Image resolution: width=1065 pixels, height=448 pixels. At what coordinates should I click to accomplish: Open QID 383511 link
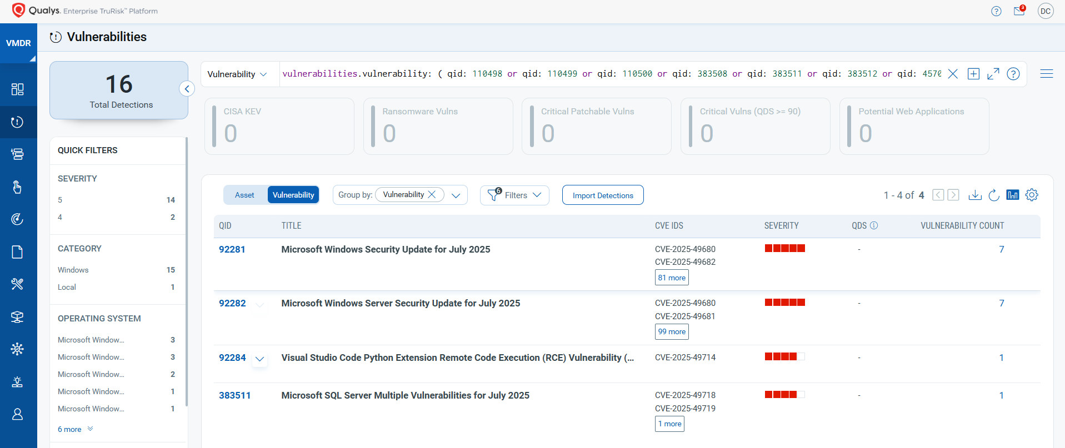click(234, 395)
